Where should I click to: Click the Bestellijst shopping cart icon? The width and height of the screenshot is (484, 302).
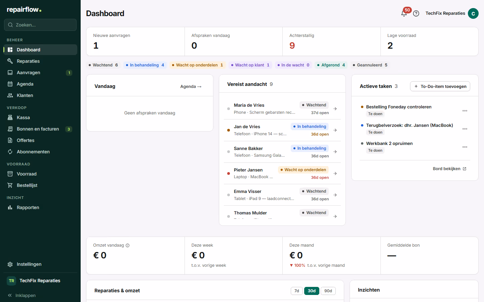pyautogui.click(x=10, y=185)
